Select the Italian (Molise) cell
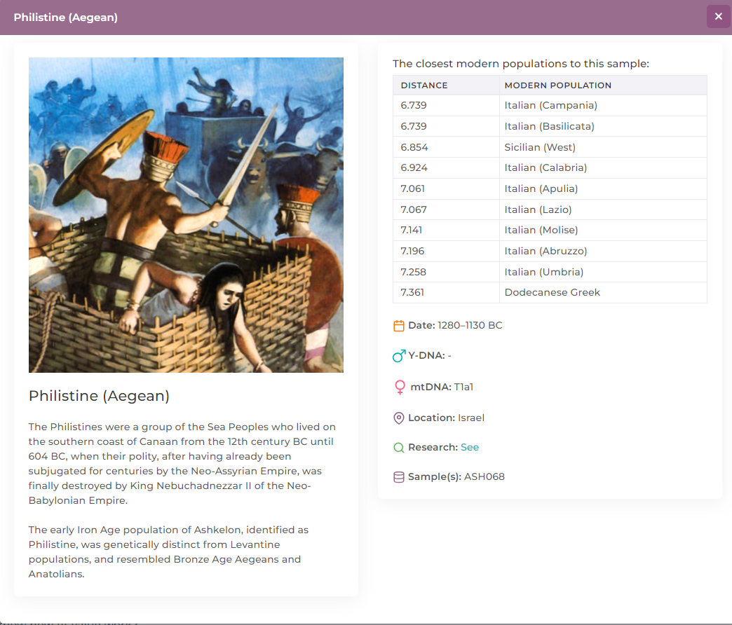The height and width of the screenshot is (625, 732). coord(603,231)
